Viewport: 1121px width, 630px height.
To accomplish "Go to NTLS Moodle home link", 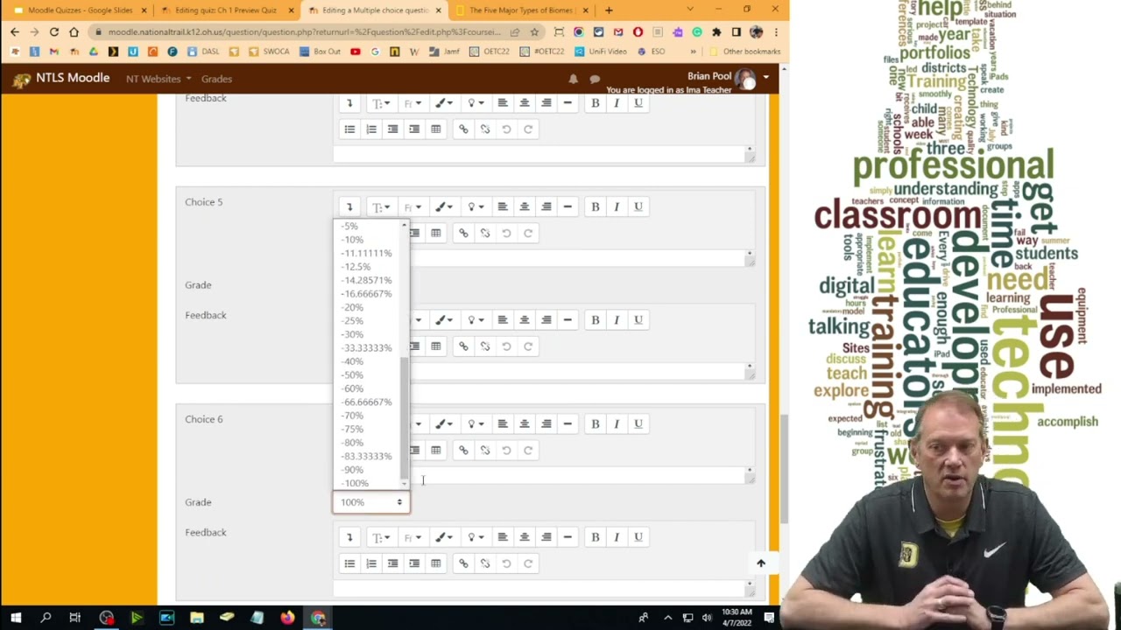I will (61, 78).
